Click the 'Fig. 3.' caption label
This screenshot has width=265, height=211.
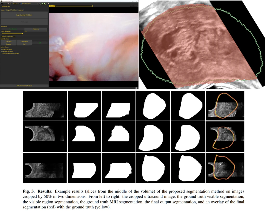point(29,191)
